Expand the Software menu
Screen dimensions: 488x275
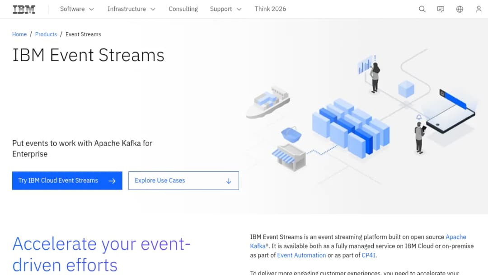(x=77, y=9)
